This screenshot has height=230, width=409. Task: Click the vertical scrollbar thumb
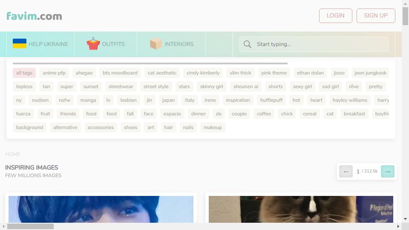(405, 16)
